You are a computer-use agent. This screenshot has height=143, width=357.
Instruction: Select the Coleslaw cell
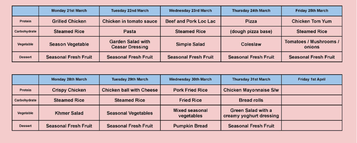coord(251,44)
